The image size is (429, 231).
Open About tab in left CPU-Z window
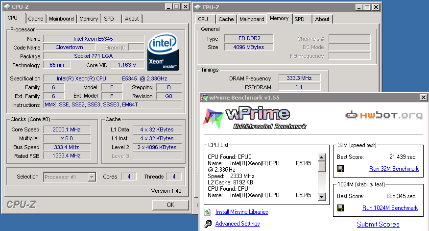coord(132,19)
